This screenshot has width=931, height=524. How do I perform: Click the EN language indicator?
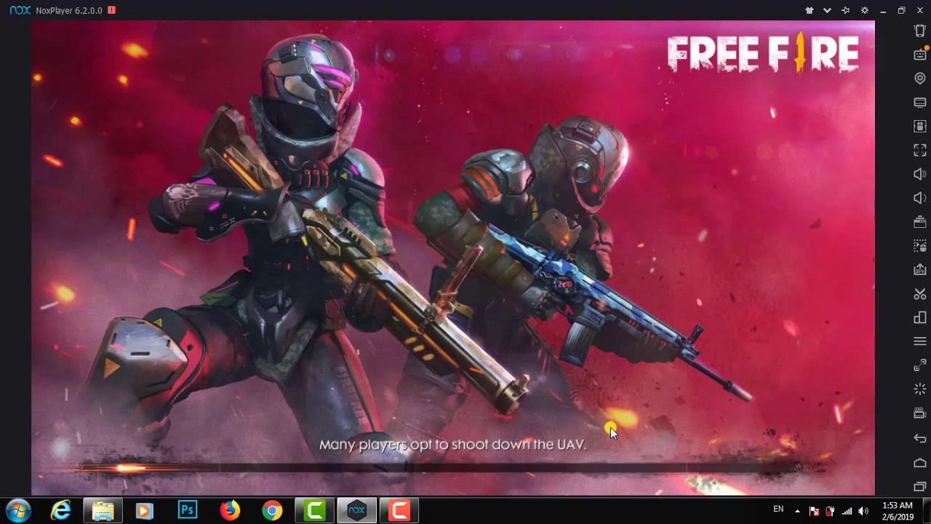pos(778,509)
